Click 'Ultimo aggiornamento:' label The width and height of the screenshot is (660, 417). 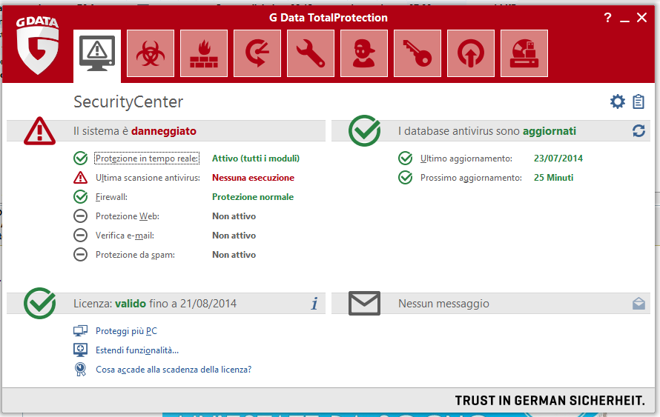click(466, 159)
